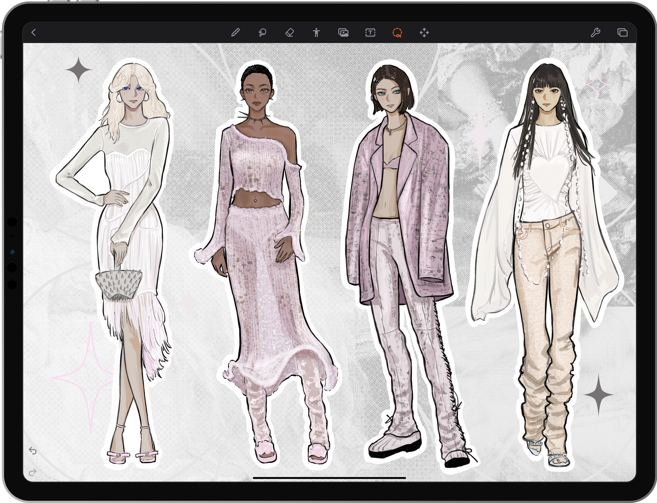Viewport: 657px width, 503px height.
Task: Select the Text box tool
Action: (x=370, y=32)
